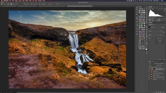Select the History Brush tool
Viewport: 166px width, 93px height.
coord(147,28)
